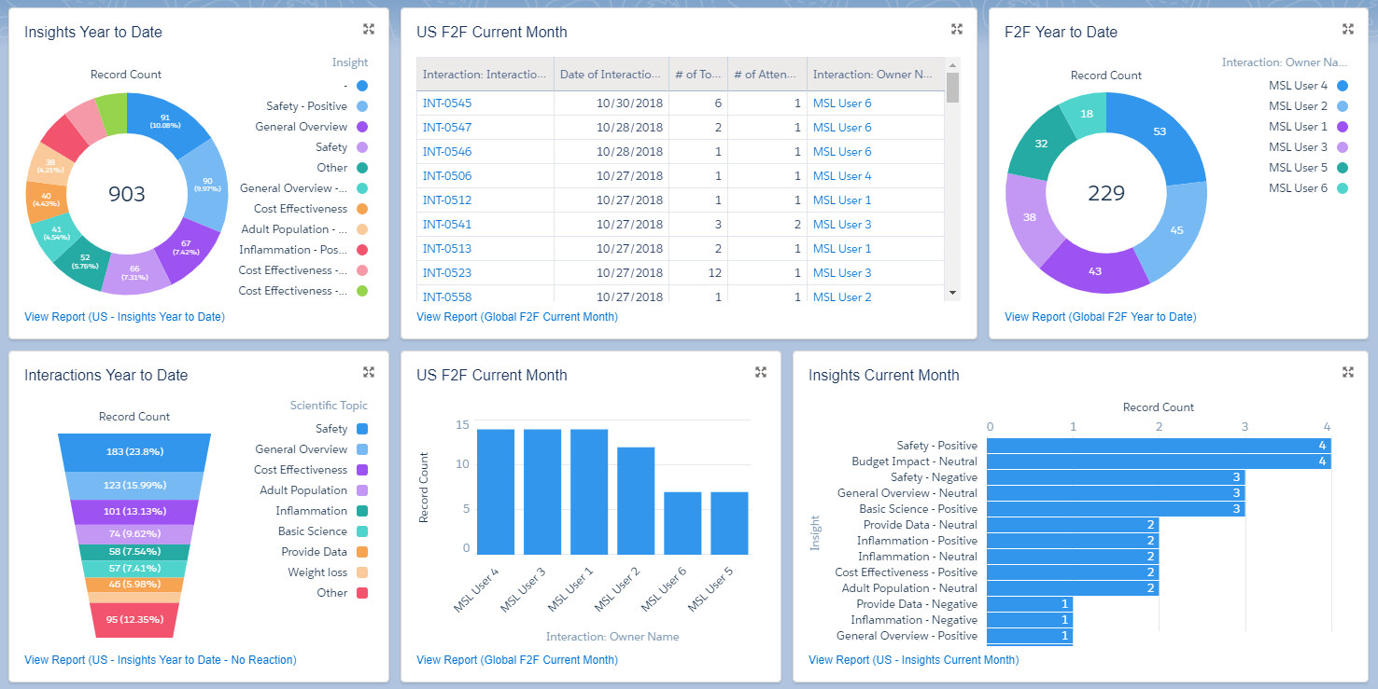Open interaction record INT-0545
Viewport: 1378px width, 689px height.
coord(447,103)
